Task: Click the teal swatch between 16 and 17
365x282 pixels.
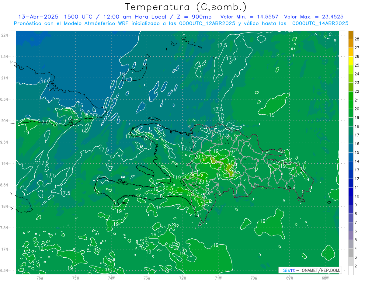Action: click(351, 139)
